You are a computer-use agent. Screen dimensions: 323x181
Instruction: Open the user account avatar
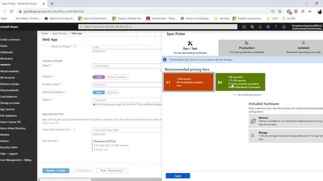[x=319, y=12]
